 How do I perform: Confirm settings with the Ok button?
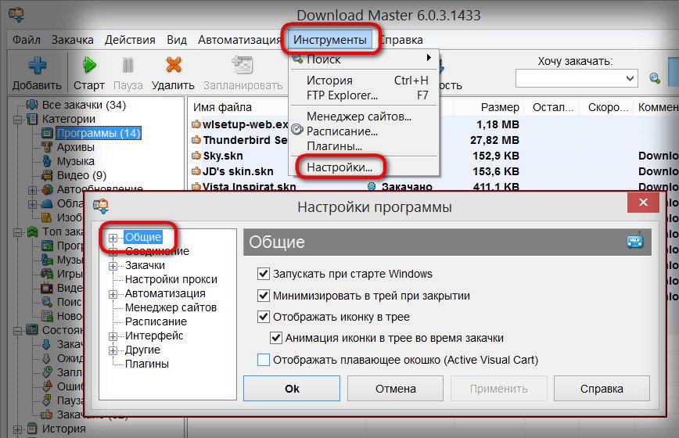pyautogui.click(x=292, y=389)
